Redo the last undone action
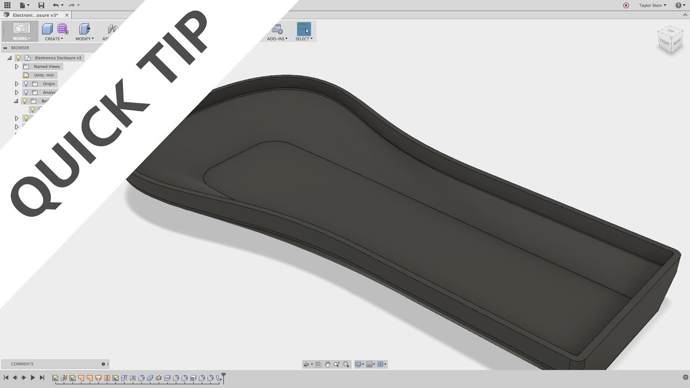The width and height of the screenshot is (690, 388). (73, 5)
